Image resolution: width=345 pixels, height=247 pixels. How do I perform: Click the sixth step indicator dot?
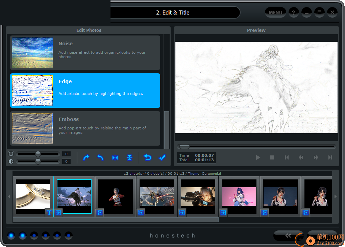click(x=69, y=236)
